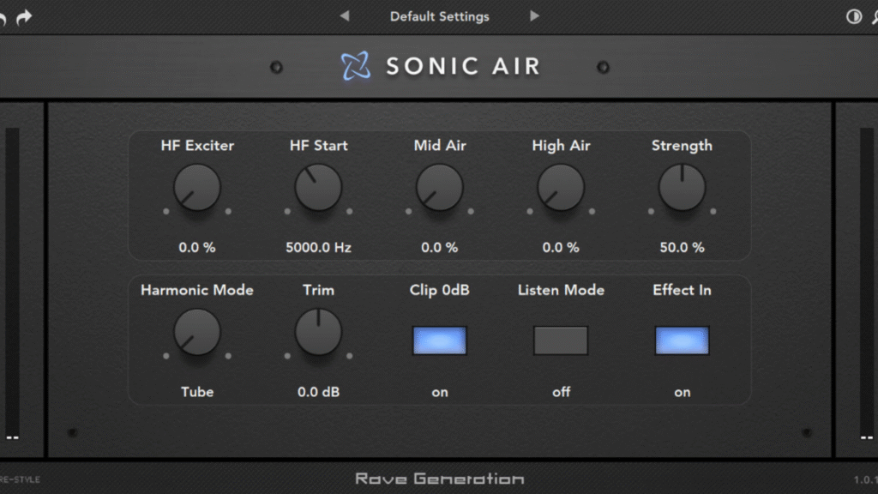This screenshot has width=878, height=494.
Task: Select next preset with right arrow
Action: pyautogui.click(x=534, y=16)
